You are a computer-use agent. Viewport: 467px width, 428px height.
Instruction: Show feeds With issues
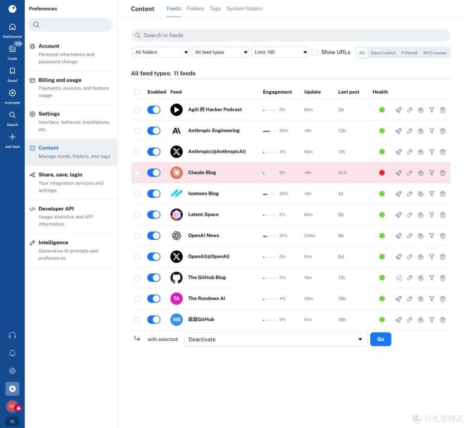(435, 53)
